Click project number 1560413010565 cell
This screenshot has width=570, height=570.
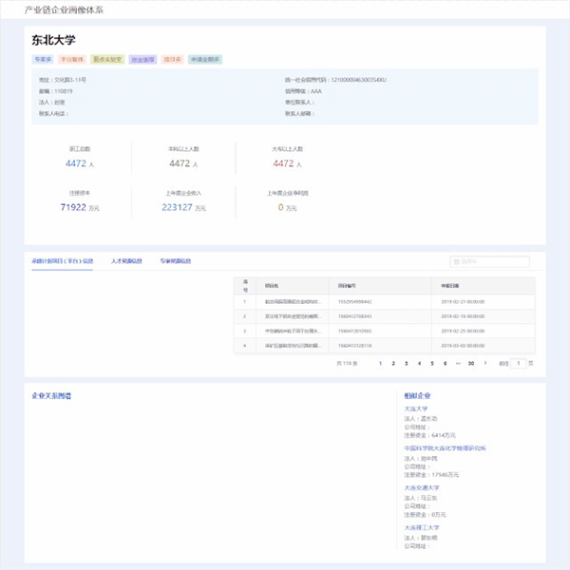354,331
